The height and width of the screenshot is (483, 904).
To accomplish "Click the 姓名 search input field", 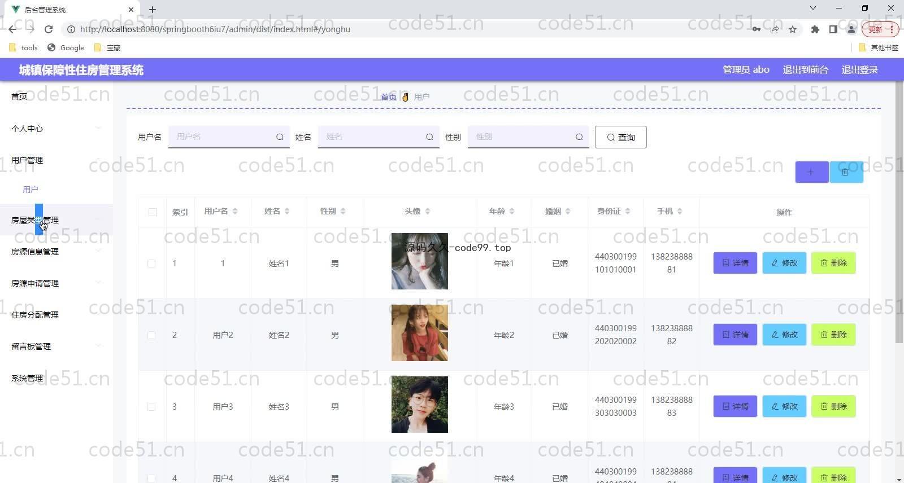I will point(379,137).
